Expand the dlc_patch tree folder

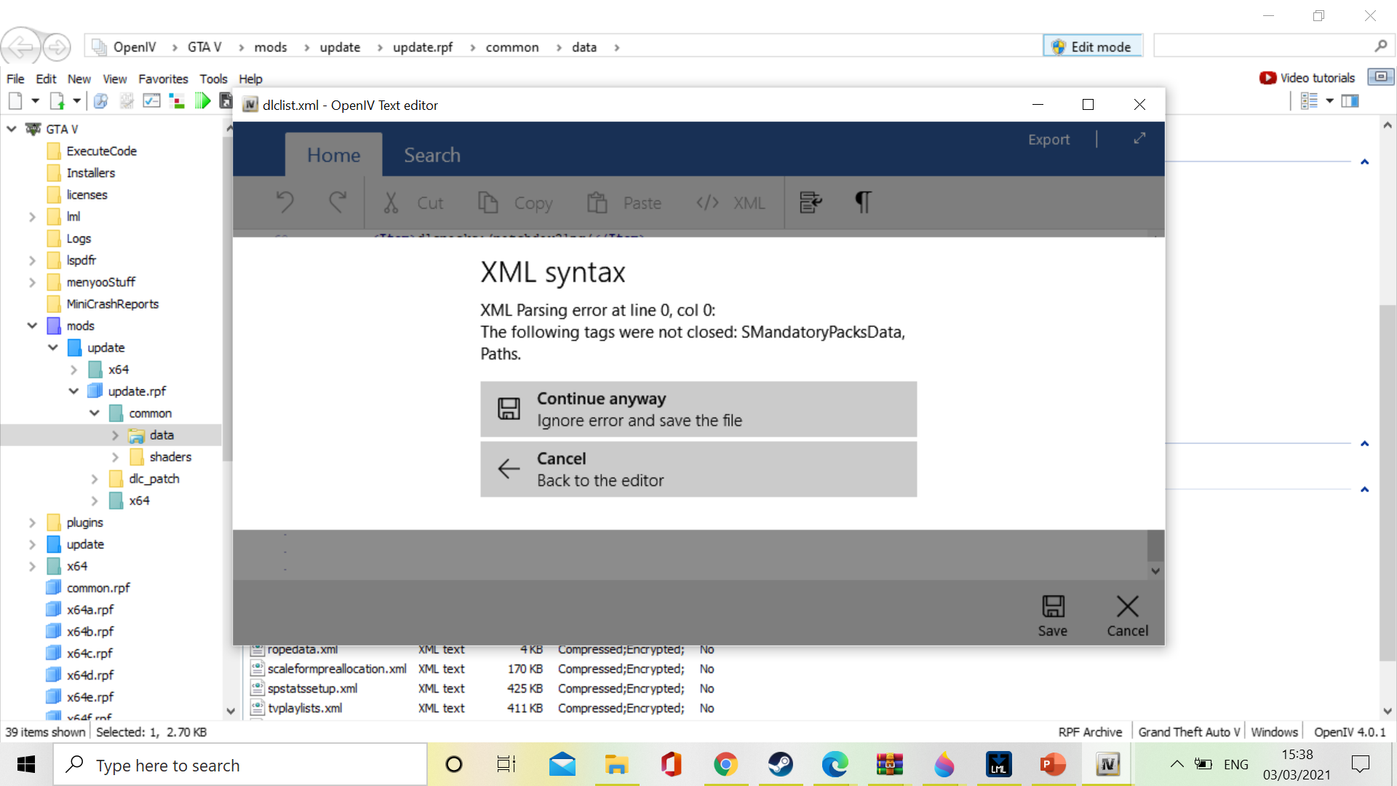point(95,479)
